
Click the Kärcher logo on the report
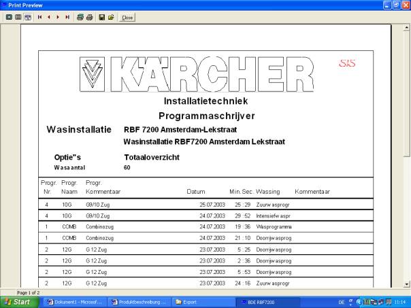pyautogui.click(x=197, y=74)
